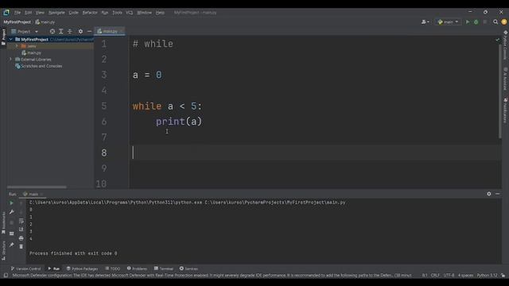Open the Edit menu
509x286 pixels.
29,13
